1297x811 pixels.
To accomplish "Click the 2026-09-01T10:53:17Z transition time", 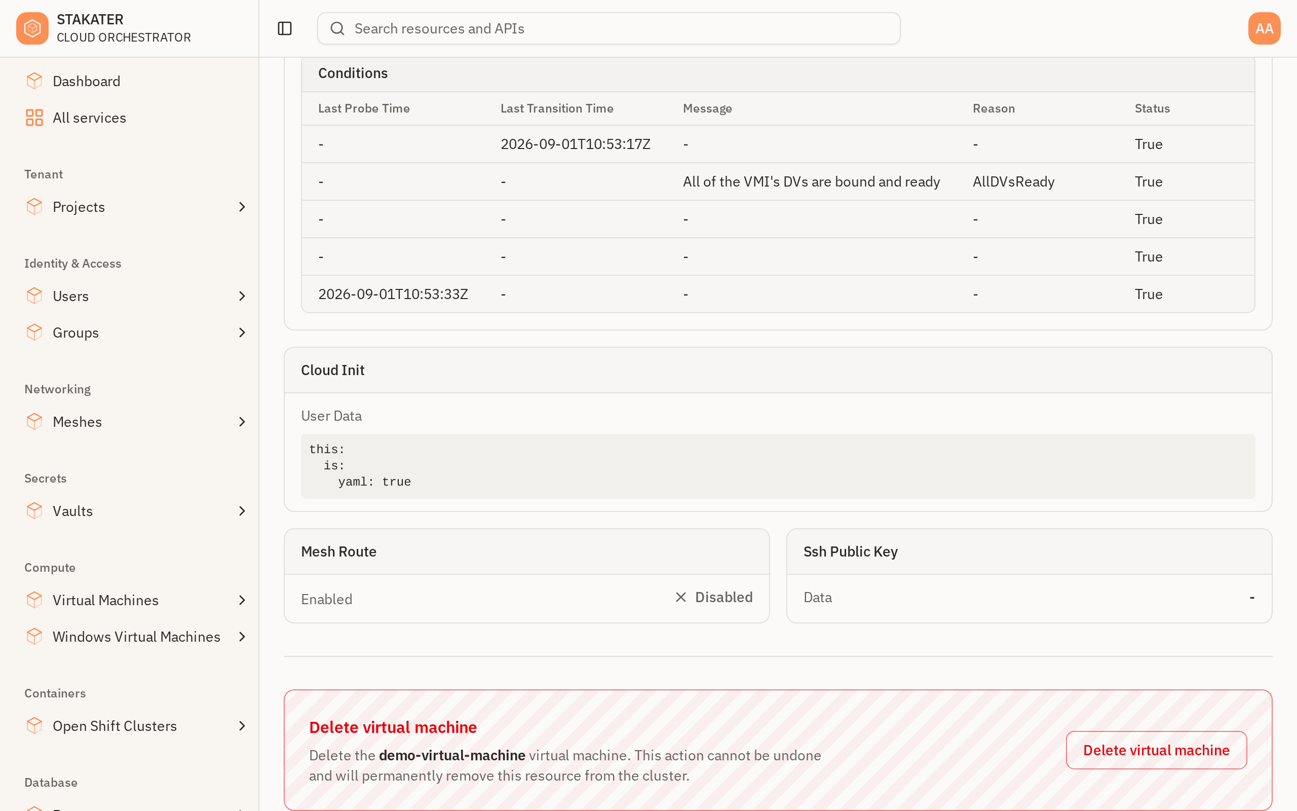I will pos(575,144).
